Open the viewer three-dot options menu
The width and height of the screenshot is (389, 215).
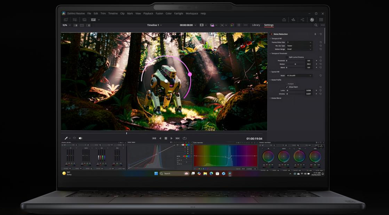(x=245, y=25)
